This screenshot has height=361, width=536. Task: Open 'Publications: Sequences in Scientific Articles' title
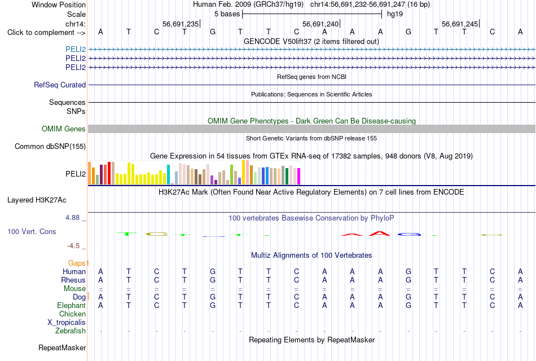tap(311, 94)
